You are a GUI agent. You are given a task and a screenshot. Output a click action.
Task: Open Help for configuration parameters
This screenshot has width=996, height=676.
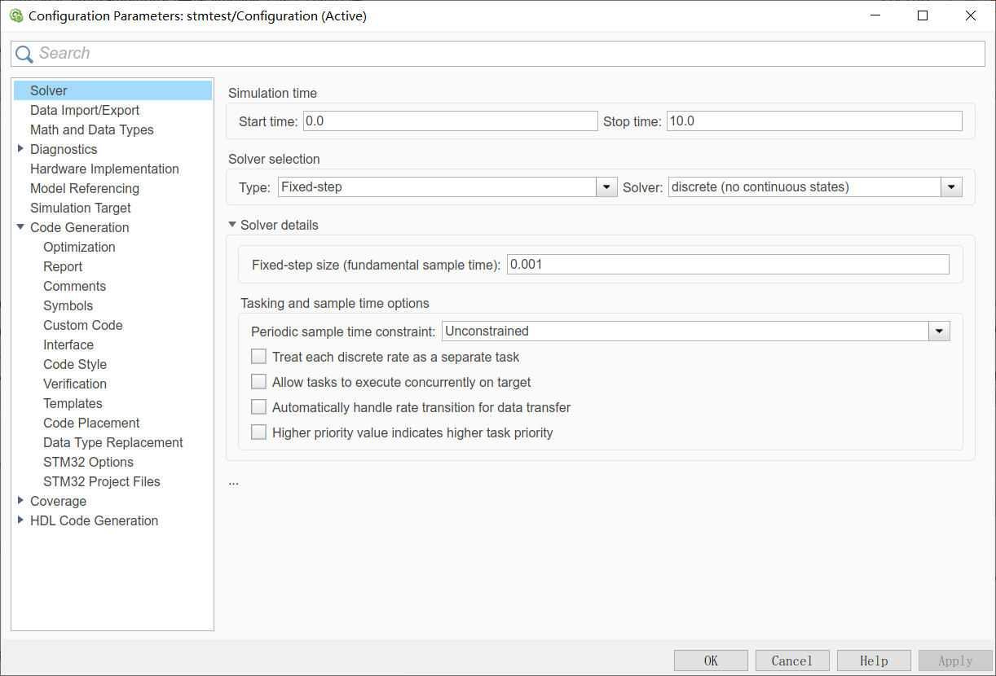(874, 661)
